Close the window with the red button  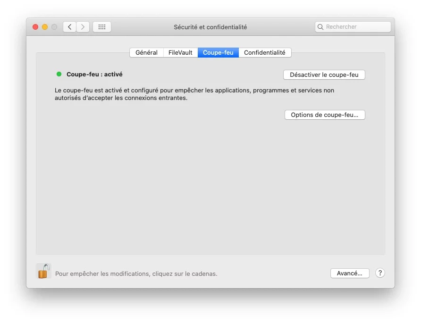35,27
